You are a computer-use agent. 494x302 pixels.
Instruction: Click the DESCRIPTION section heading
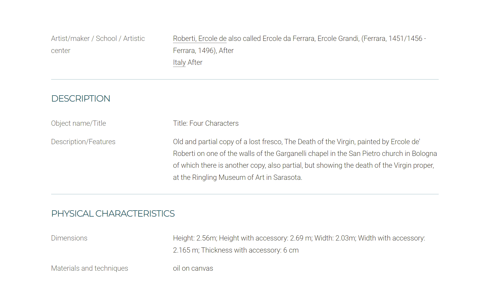point(81,98)
